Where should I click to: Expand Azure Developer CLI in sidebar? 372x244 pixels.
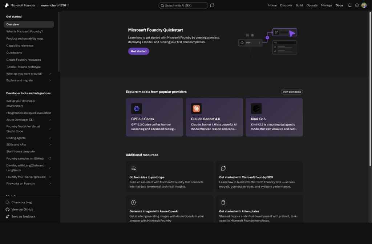(50, 120)
